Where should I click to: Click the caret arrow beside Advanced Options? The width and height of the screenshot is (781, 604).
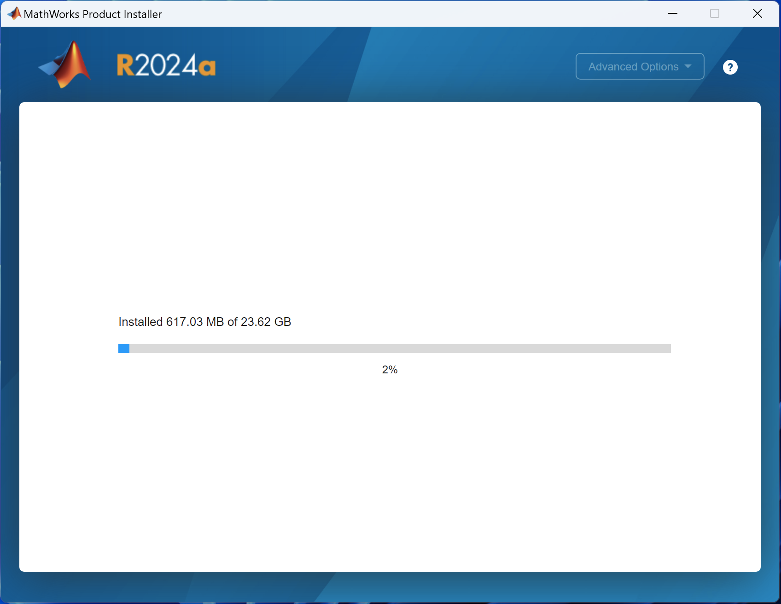coord(688,66)
